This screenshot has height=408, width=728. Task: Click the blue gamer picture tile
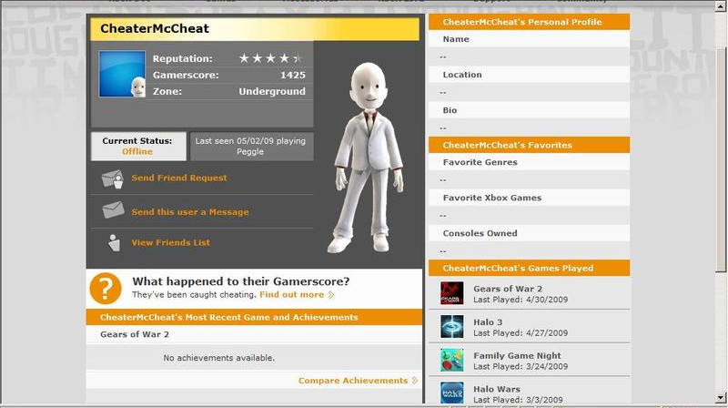[122, 74]
